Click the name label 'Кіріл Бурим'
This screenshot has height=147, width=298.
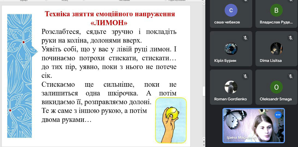tap(225, 61)
